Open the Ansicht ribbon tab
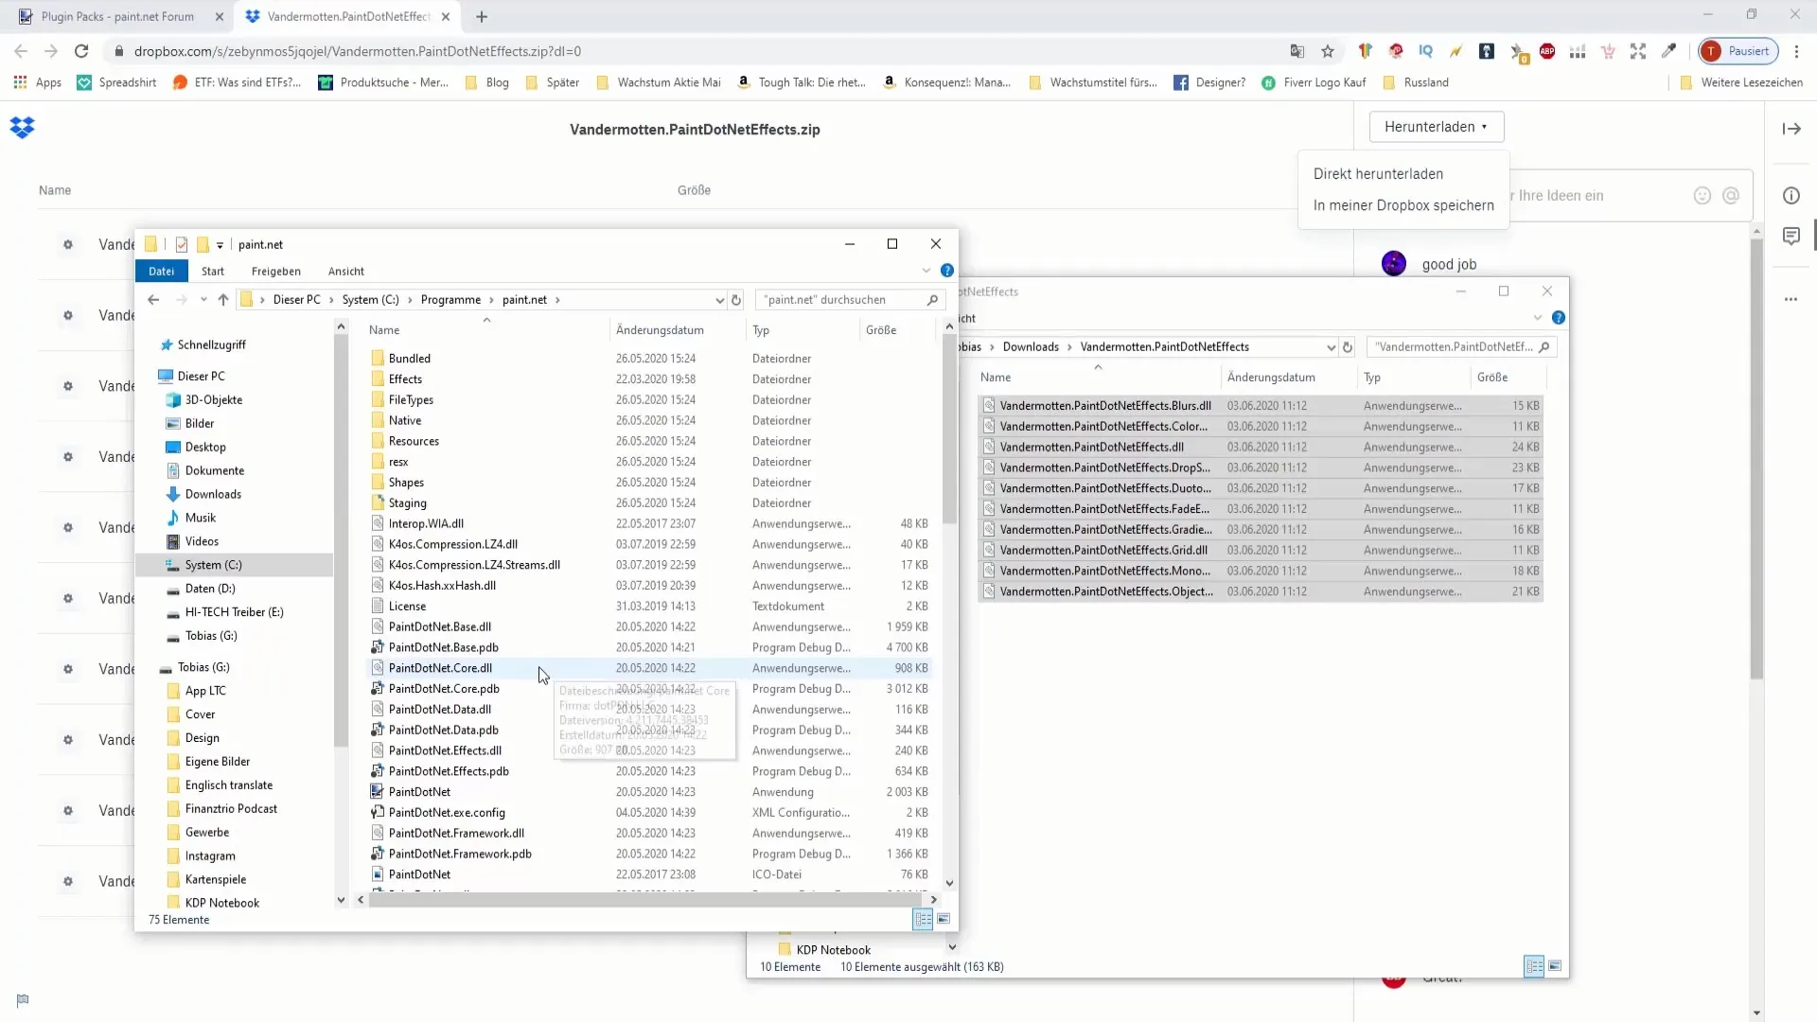The width and height of the screenshot is (1817, 1022). tap(346, 271)
